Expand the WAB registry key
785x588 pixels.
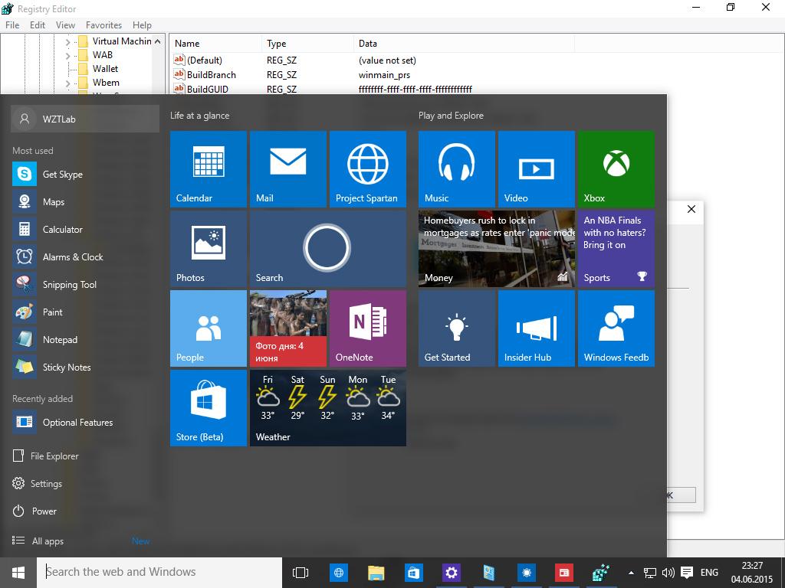(x=68, y=55)
